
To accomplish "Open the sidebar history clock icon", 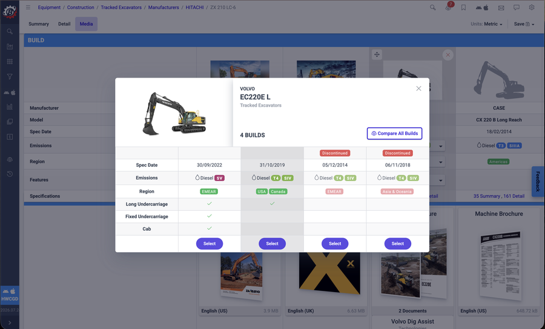I will click(x=10, y=174).
